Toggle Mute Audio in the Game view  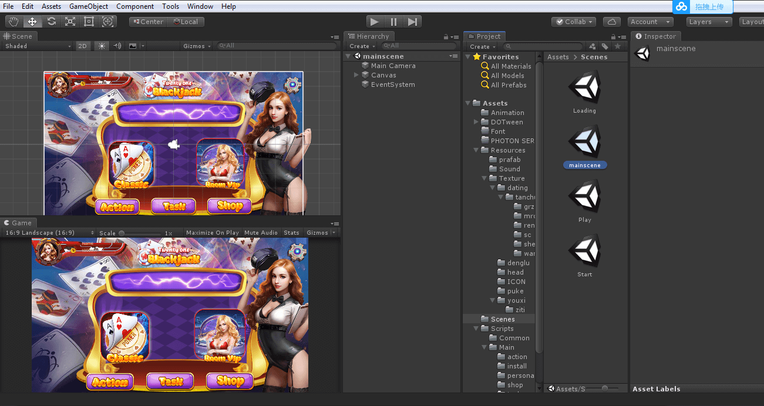click(261, 233)
